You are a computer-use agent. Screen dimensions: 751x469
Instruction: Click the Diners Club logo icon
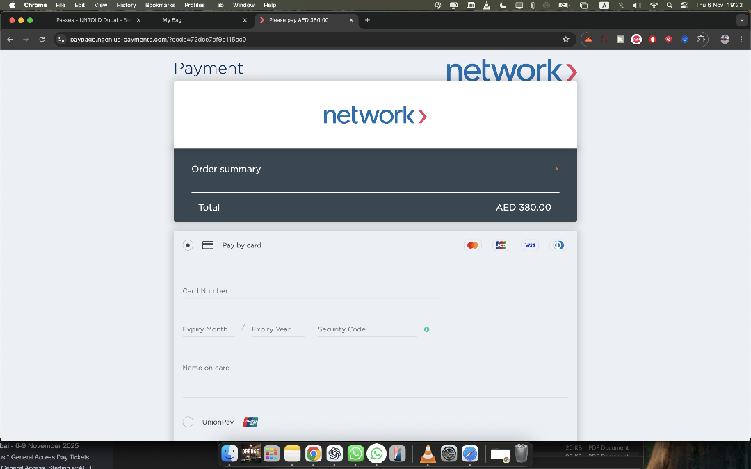[x=558, y=245]
